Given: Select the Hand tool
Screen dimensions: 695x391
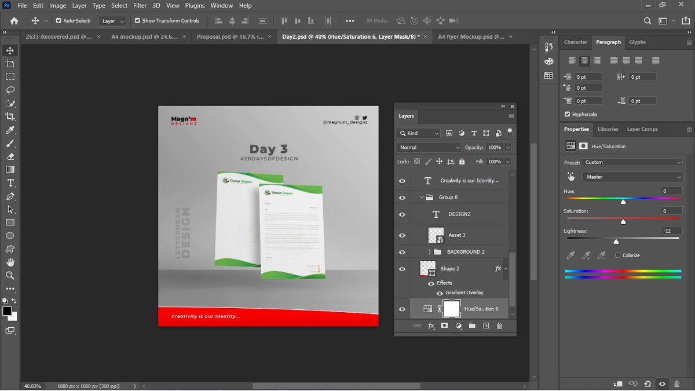Looking at the screenshot, I should point(10,262).
